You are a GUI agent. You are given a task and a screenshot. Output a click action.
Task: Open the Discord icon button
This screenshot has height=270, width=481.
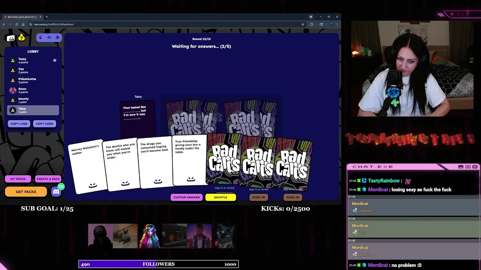pos(56,192)
